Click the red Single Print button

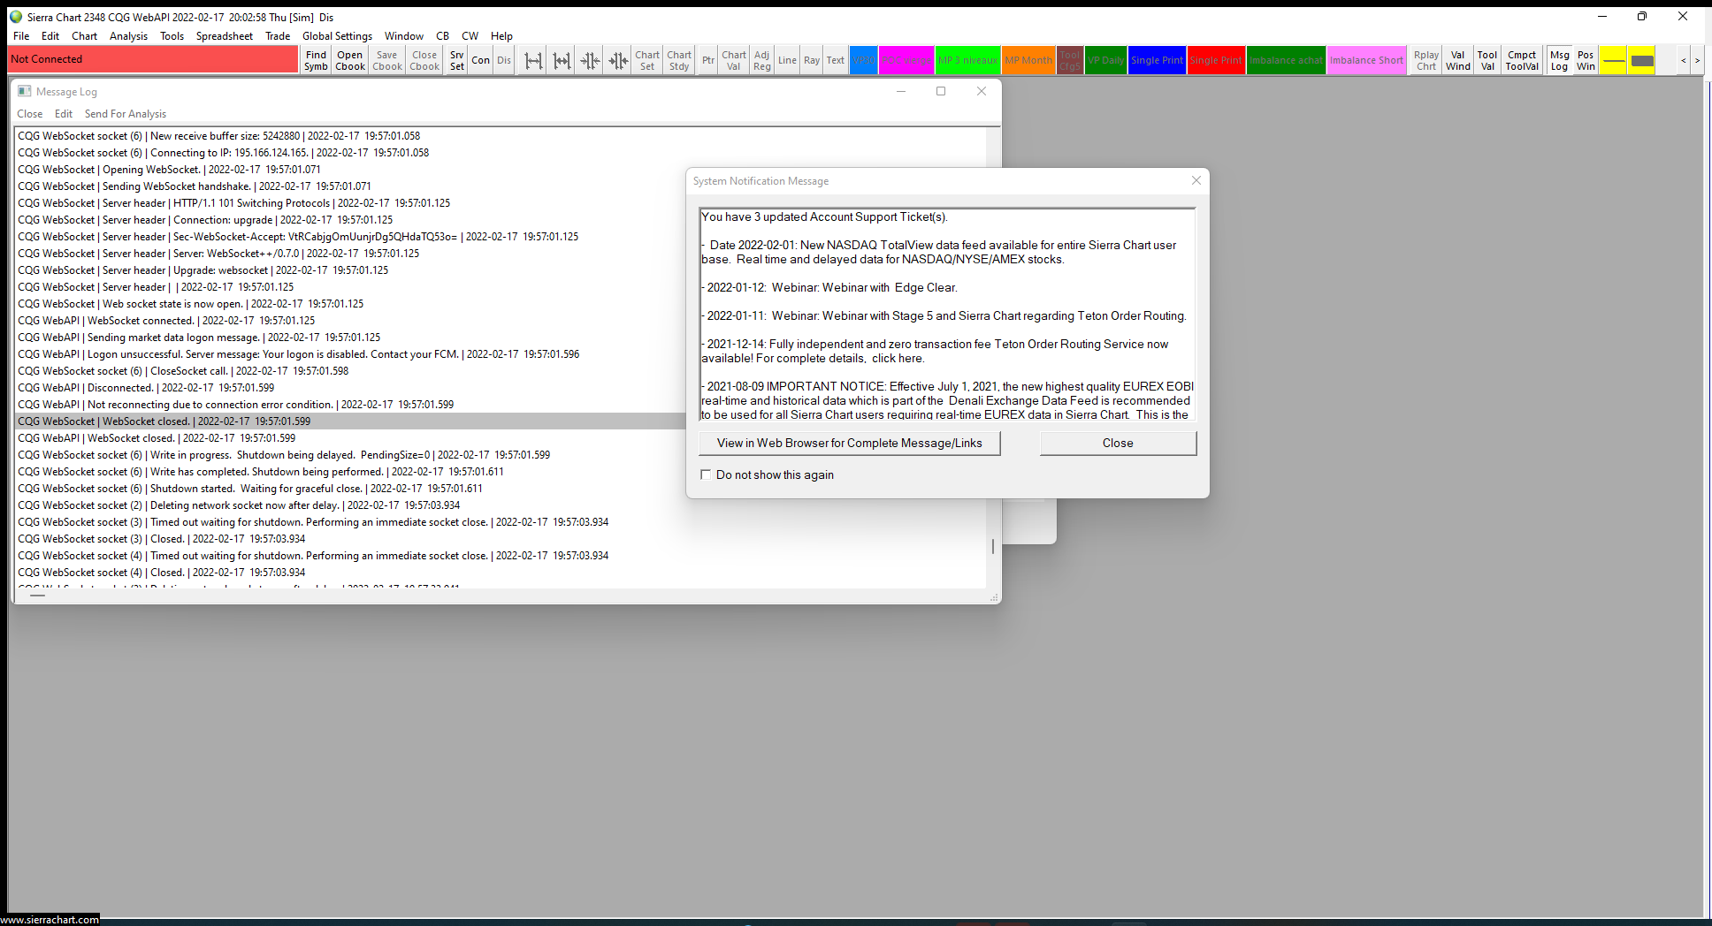coord(1217,60)
